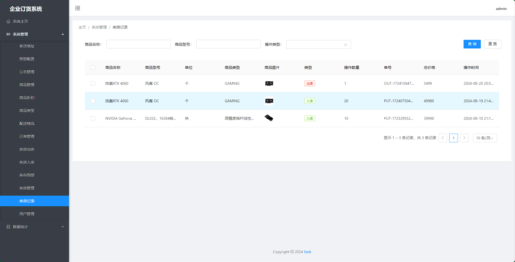Select page 1 in pagination
The height and width of the screenshot is (262, 515).
[454, 138]
